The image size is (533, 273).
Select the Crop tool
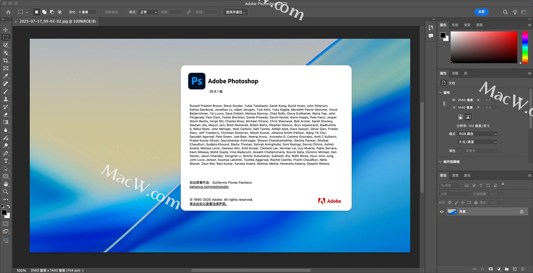point(6,60)
